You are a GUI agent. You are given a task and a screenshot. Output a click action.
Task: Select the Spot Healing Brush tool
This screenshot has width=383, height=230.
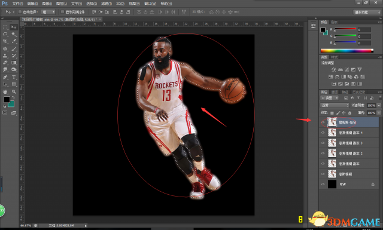(x=5, y=49)
